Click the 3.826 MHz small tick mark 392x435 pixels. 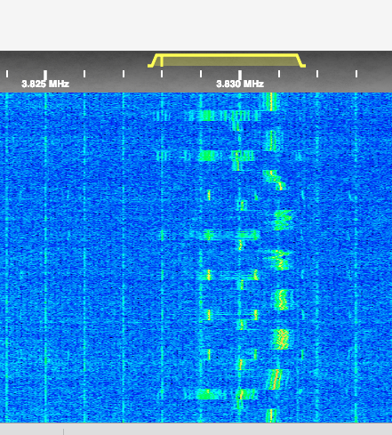tap(84, 74)
